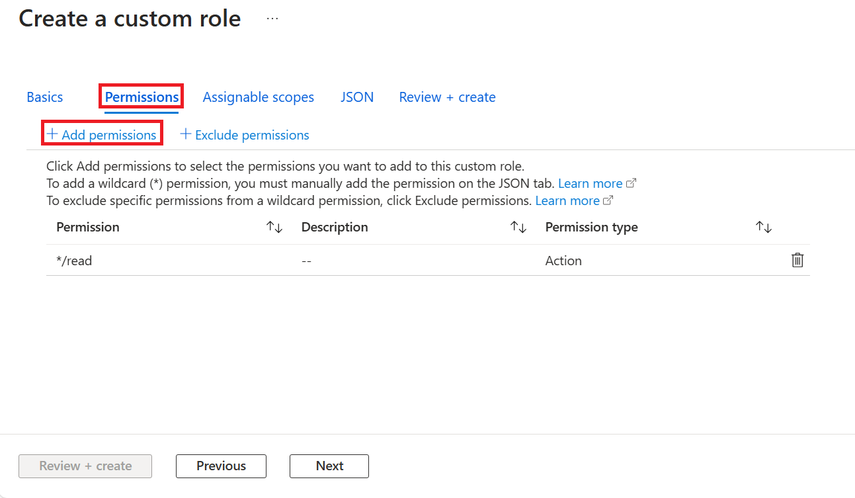The height and width of the screenshot is (498, 855).
Task: Select the Basics tab
Action: (44, 97)
